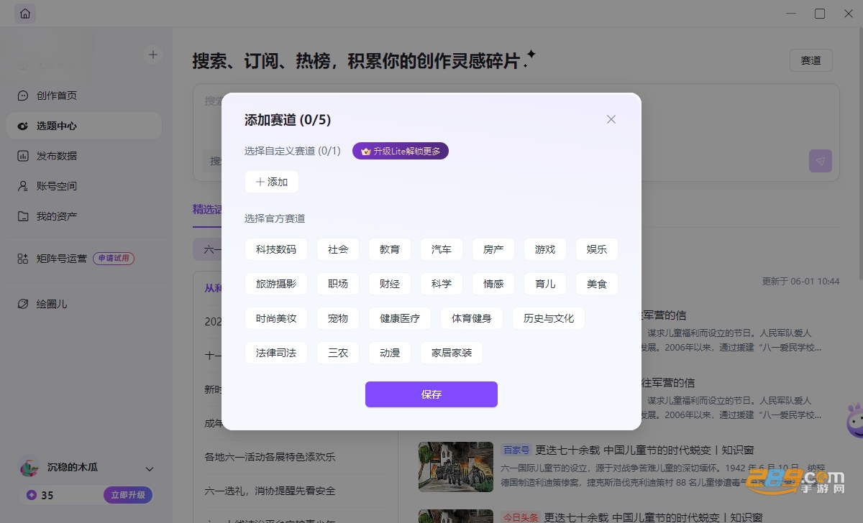Go to 发布数据 sidebar item
The width and height of the screenshot is (863, 523).
[84, 156]
